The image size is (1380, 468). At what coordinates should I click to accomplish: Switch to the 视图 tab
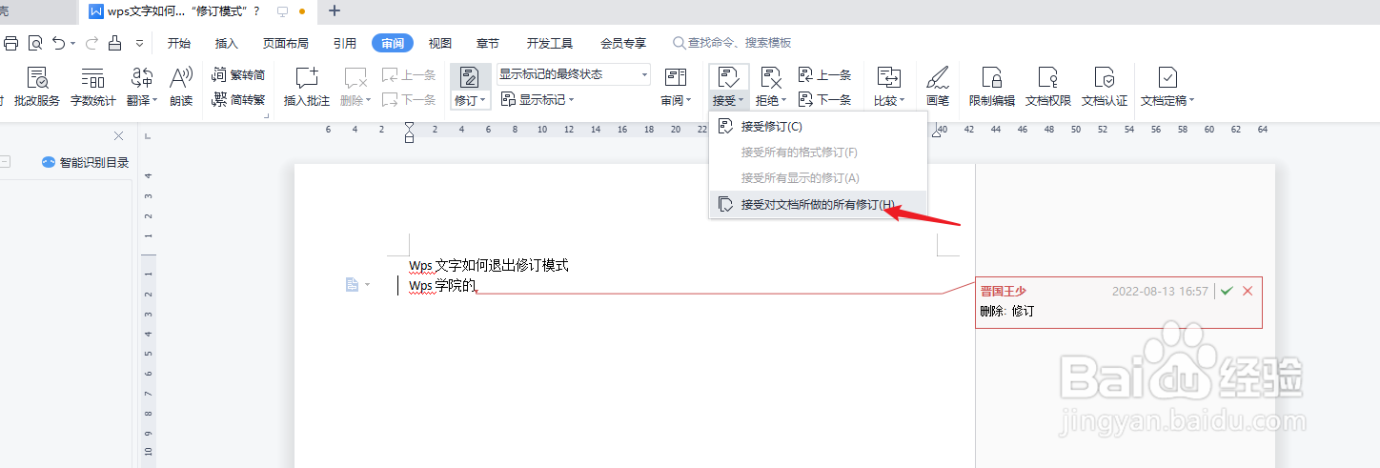(x=440, y=43)
